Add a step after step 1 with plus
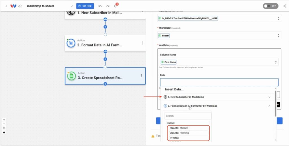 point(105,27)
